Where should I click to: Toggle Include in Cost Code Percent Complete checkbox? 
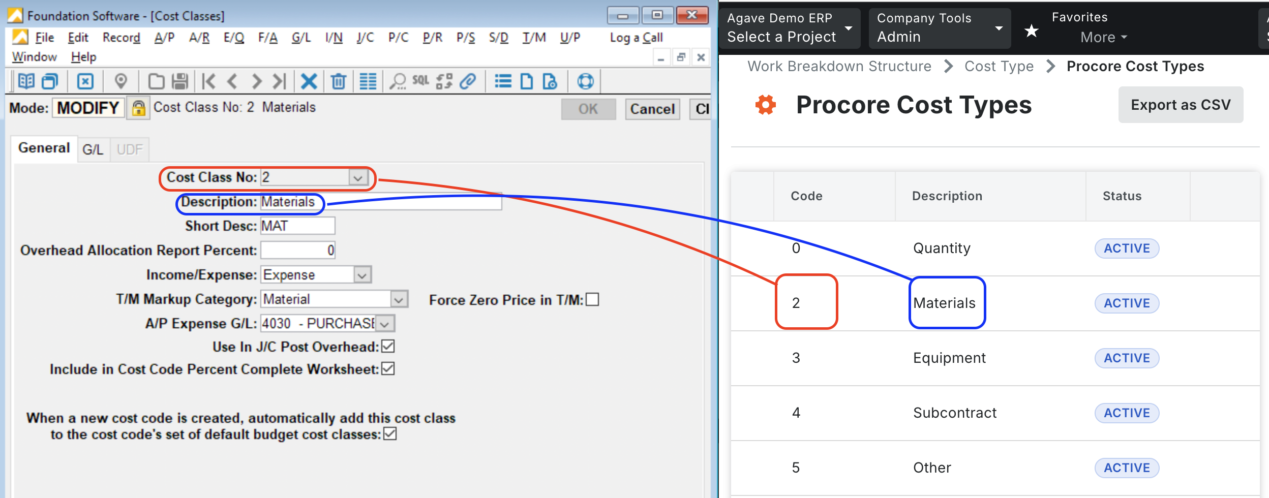pyautogui.click(x=388, y=368)
